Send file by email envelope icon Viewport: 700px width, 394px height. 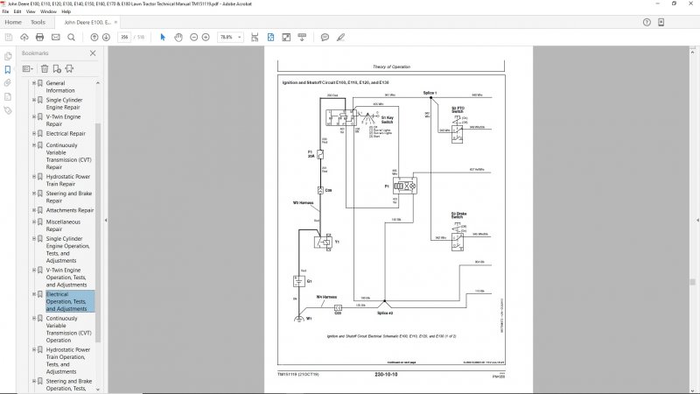click(55, 38)
